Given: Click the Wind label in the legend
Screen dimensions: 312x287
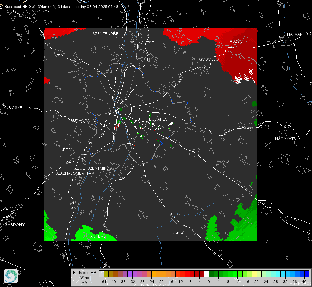Looking at the screenshot, I should pos(84,278).
